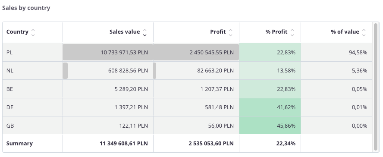
Task: Click the 13,58% profit cell
Action: [x=270, y=71]
